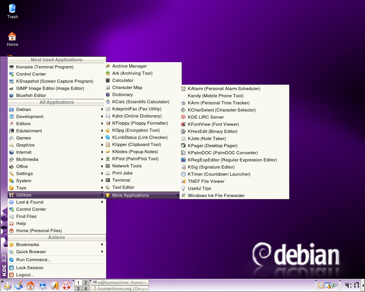Launch KAlarm (Personal Alarm Scheduler)
The height and width of the screenshot is (292, 365).
[234, 89]
